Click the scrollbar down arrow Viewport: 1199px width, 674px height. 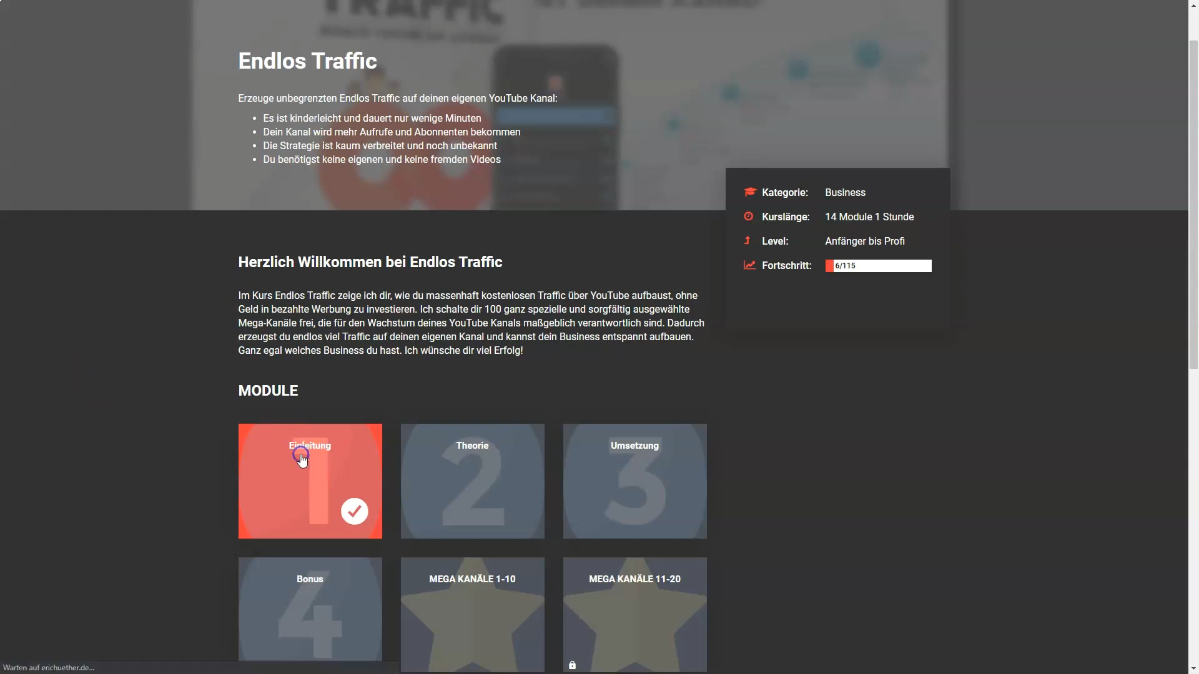[1193, 668]
